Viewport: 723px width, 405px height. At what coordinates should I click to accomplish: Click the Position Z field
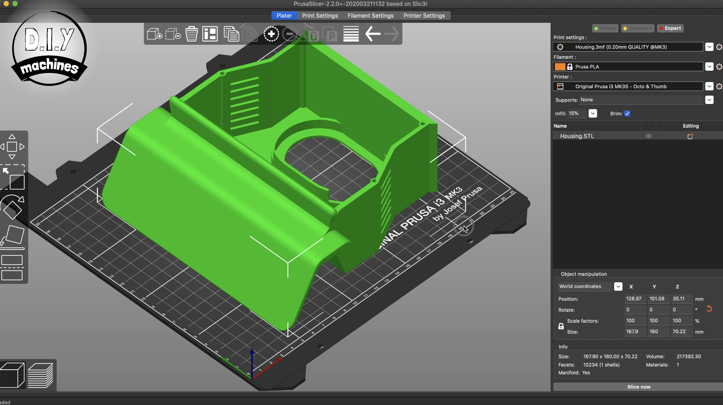click(681, 299)
